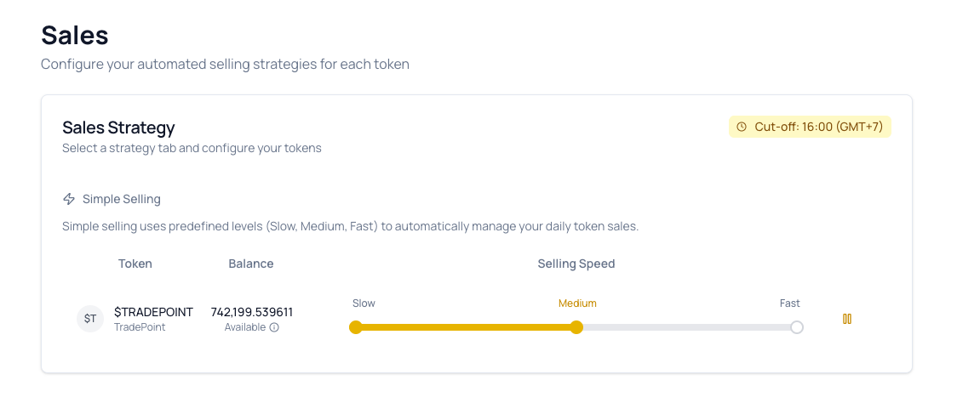The height and width of the screenshot is (414, 957).
Task: Click the $T token avatar icon
Action: (x=90, y=319)
